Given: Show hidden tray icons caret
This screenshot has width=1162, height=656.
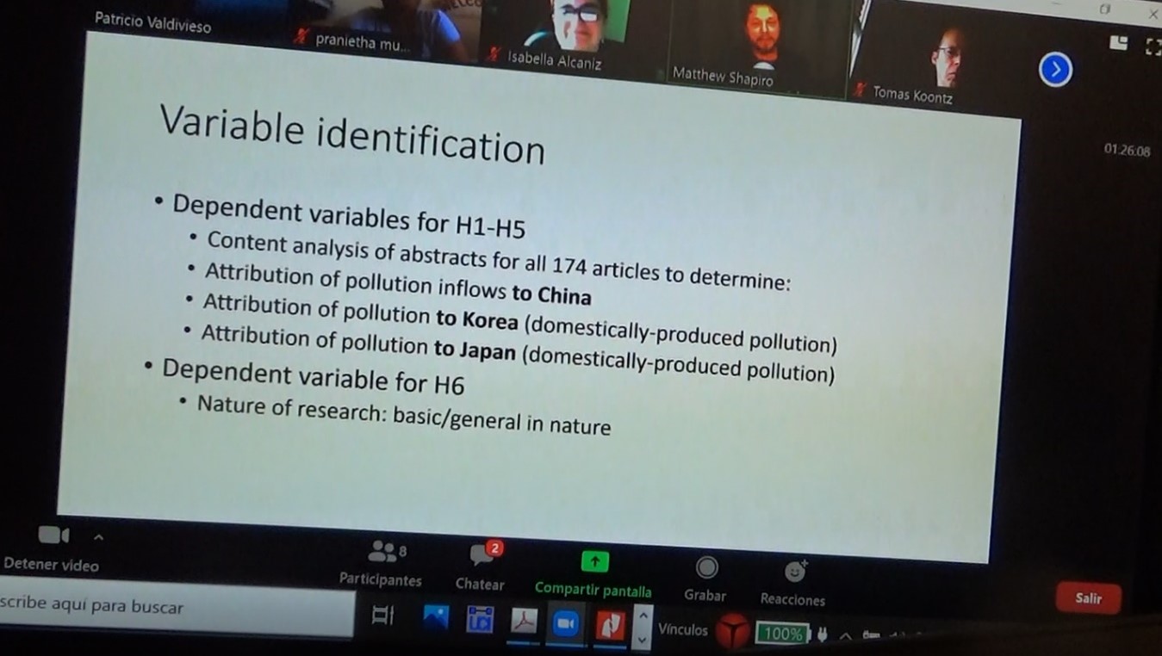Looking at the screenshot, I should [x=846, y=636].
